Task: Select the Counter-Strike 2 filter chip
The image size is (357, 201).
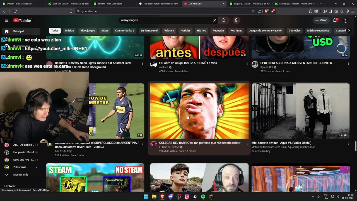Action: [x=125, y=30]
